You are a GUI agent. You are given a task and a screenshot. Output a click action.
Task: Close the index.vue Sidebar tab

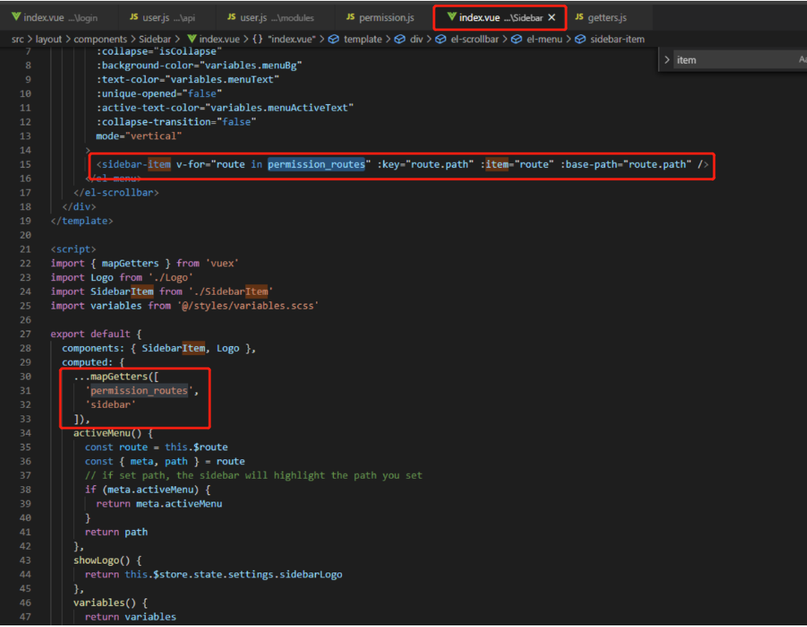click(x=552, y=17)
